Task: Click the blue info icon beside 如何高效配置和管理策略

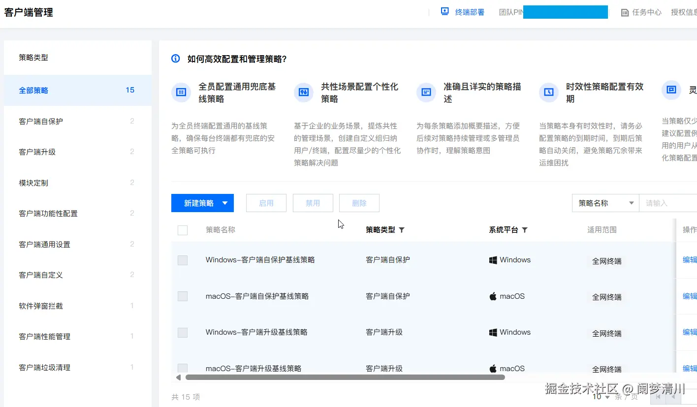Action: click(x=176, y=59)
